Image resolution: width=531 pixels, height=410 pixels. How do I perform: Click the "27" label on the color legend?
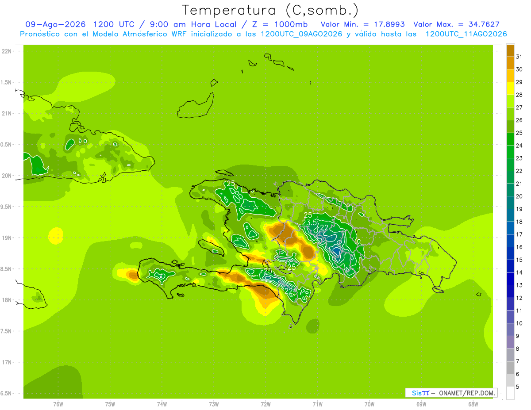(x=519, y=107)
